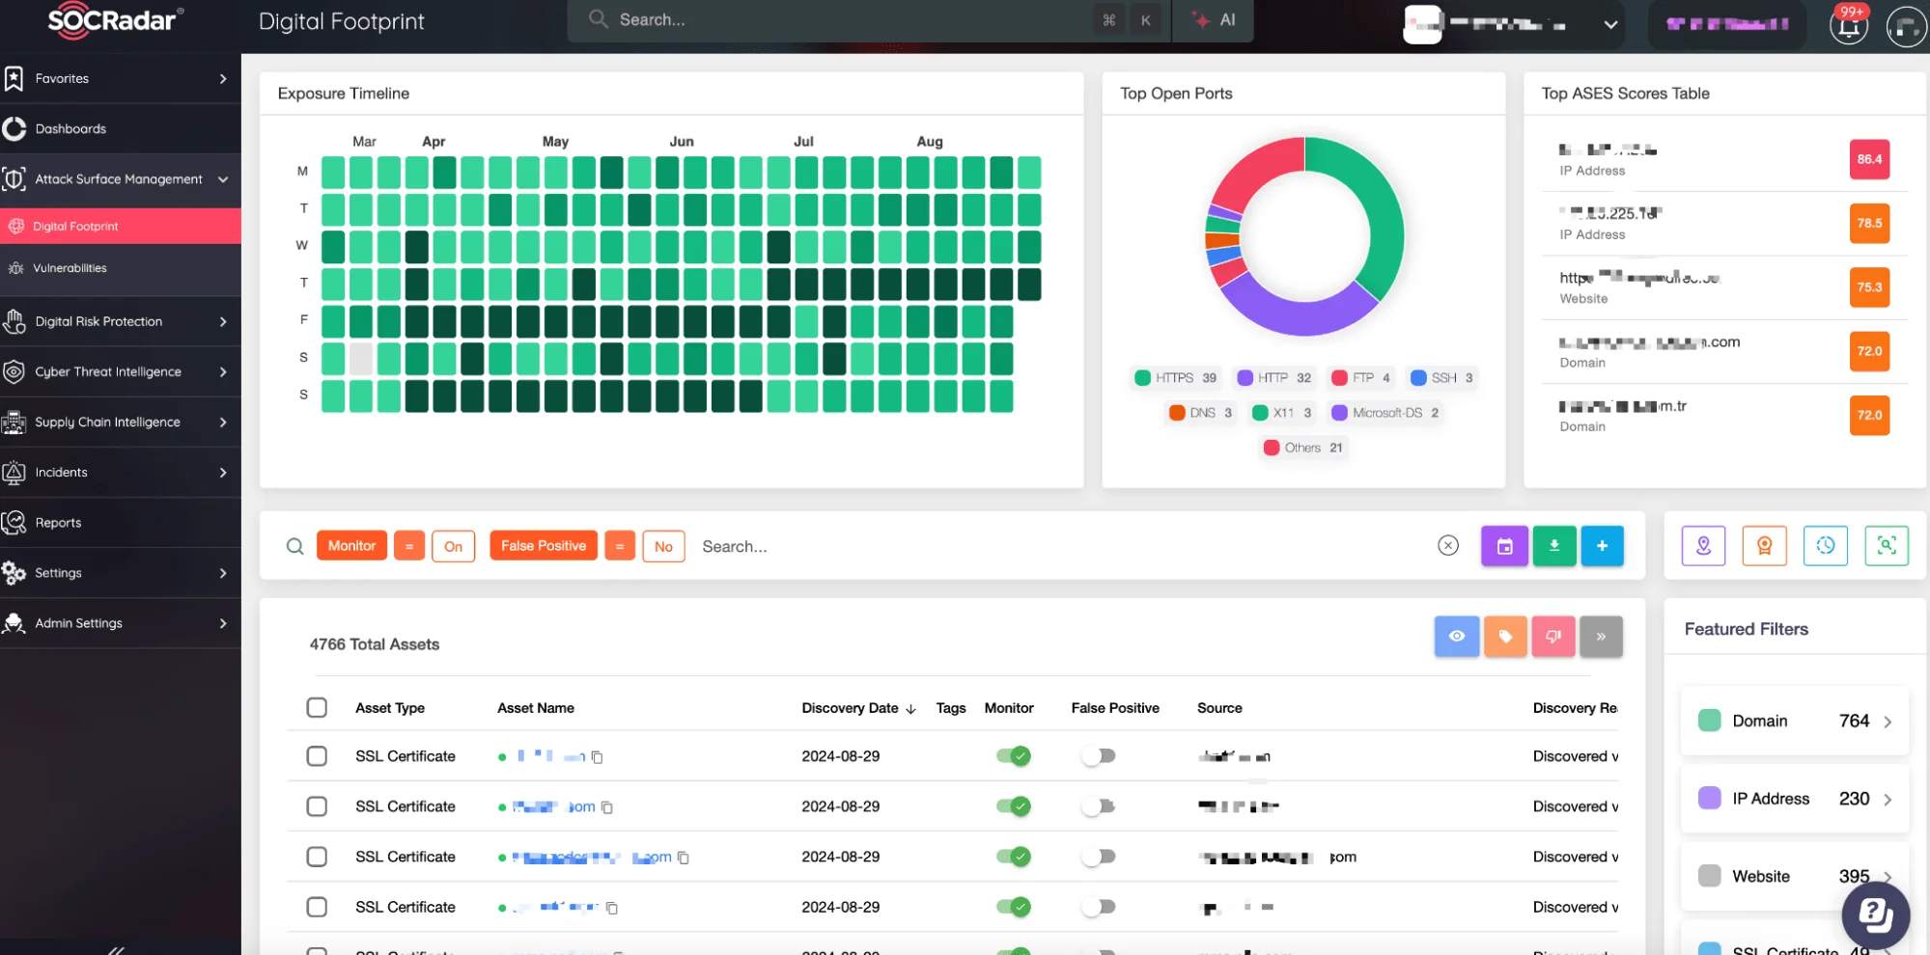Viewport: 1930px width, 955px height.
Task: Click HTTP legend color swatch
Action: [1245, 378]
